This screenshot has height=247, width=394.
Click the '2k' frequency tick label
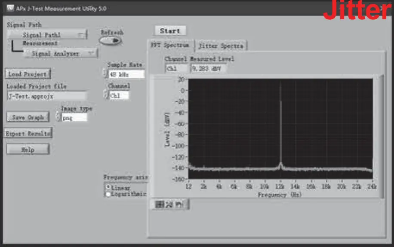(x=203, y=186)
